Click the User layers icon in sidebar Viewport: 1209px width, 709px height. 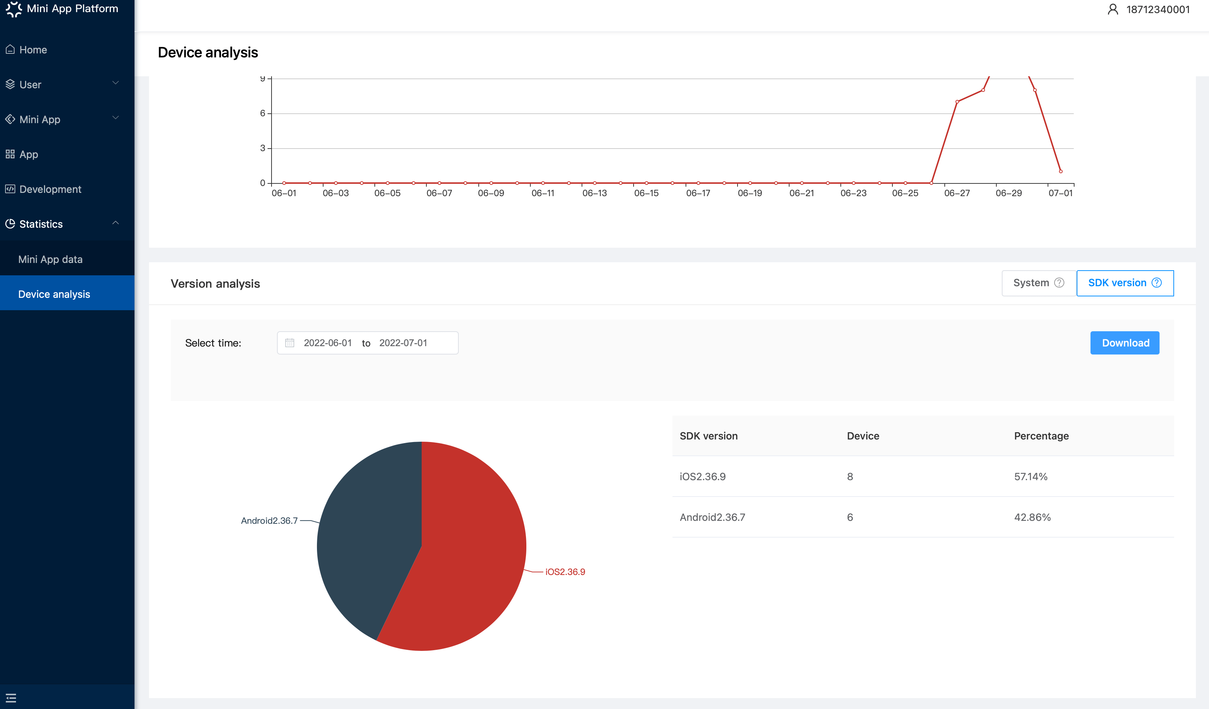point(10,84)
